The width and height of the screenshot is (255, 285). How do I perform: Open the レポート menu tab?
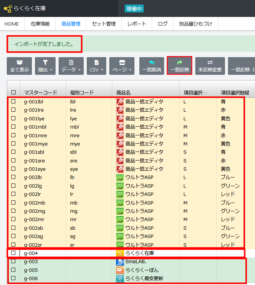137,24
